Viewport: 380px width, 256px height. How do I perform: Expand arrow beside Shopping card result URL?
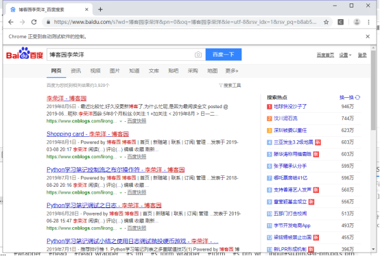pos(121,157)
